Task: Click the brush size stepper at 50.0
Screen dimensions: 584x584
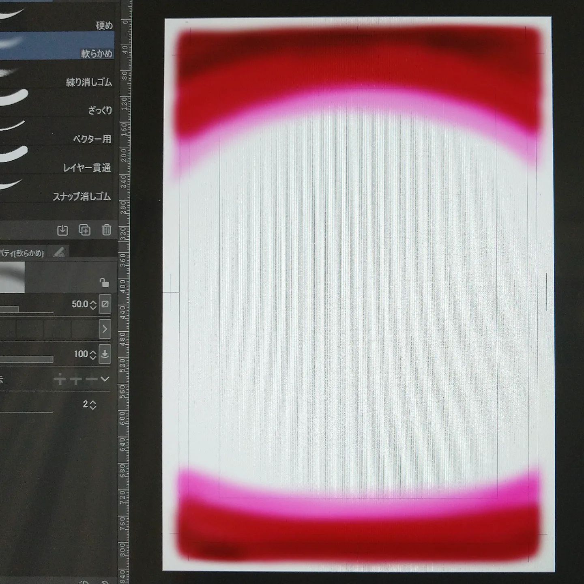Action: (93, 305)
